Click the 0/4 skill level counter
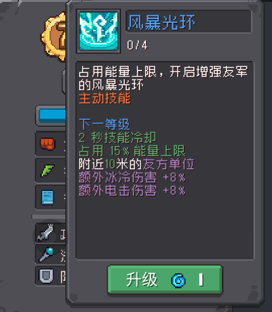The image size is (272, 312). (x=137, y=45)
